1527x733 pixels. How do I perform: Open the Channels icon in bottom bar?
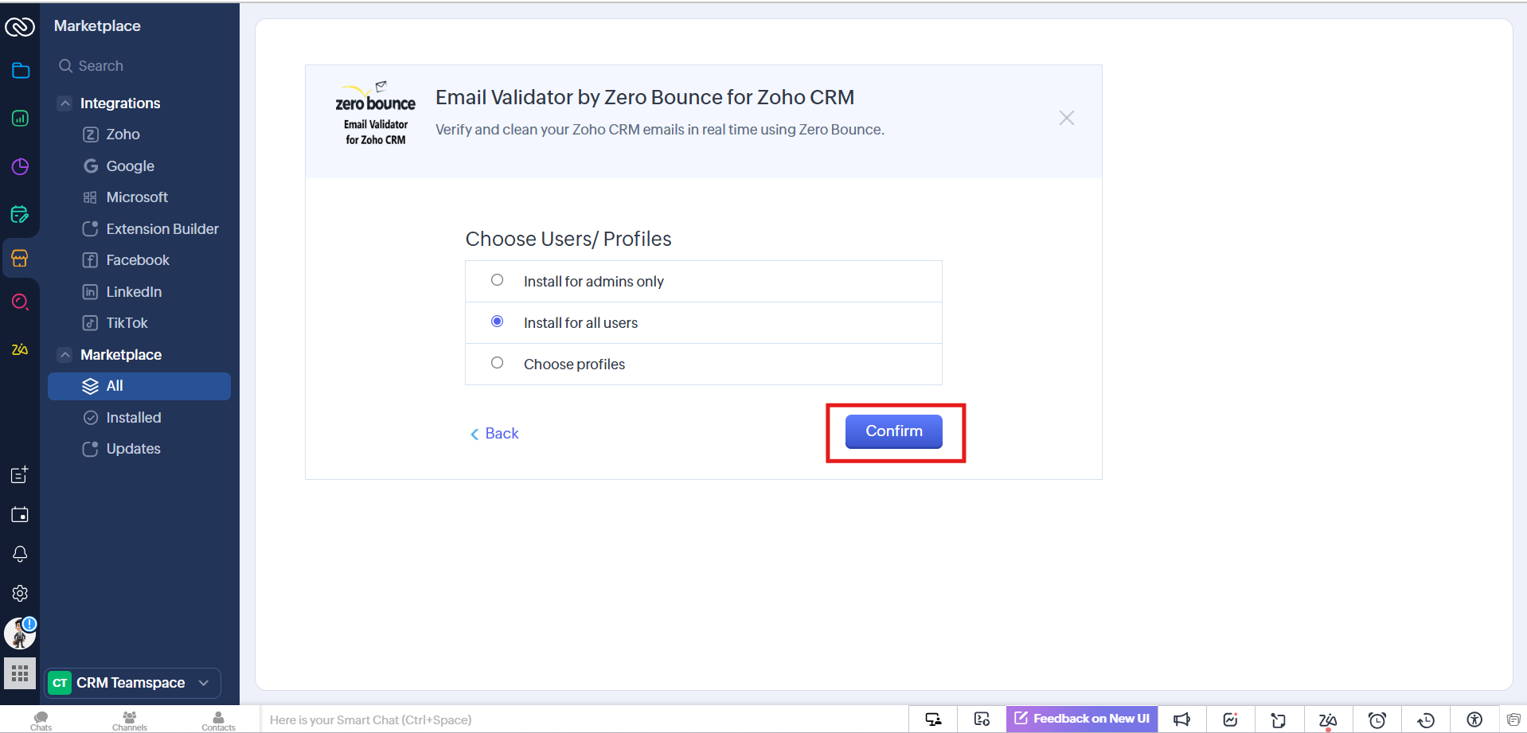coord(130,719)
